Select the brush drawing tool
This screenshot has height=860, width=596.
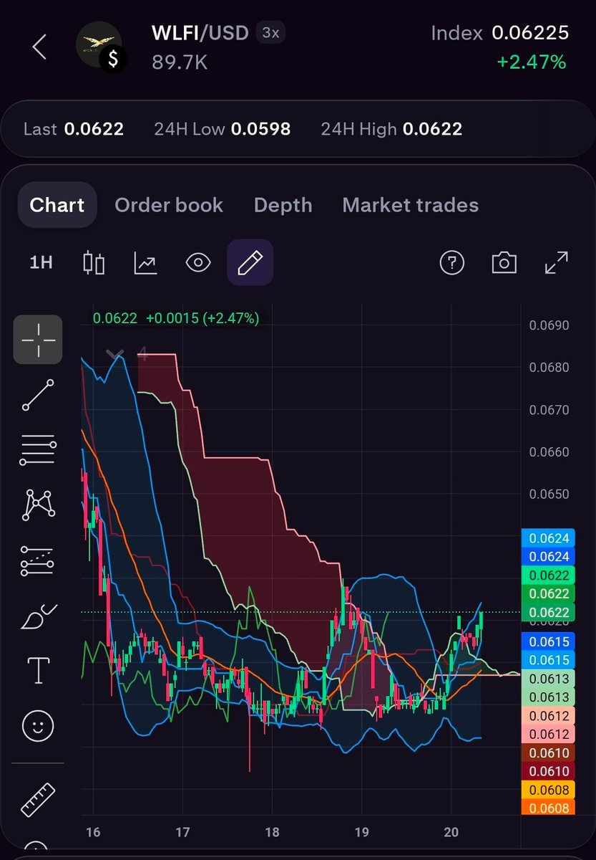tap(38, 616)
